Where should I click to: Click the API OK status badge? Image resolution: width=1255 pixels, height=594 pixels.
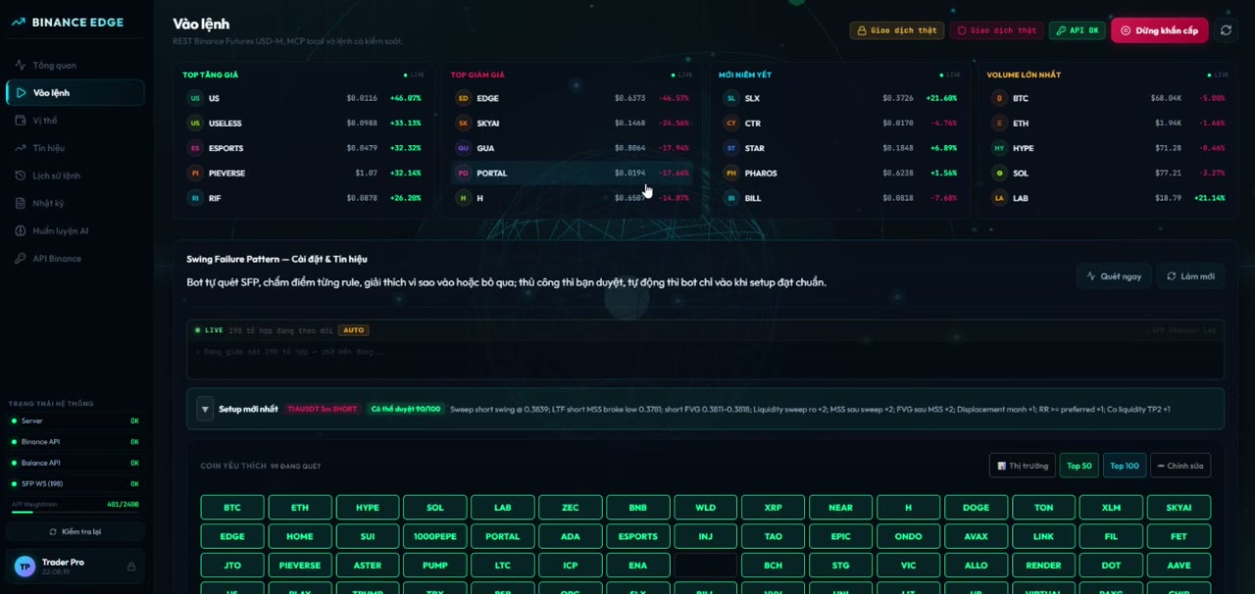(1078, 30)
